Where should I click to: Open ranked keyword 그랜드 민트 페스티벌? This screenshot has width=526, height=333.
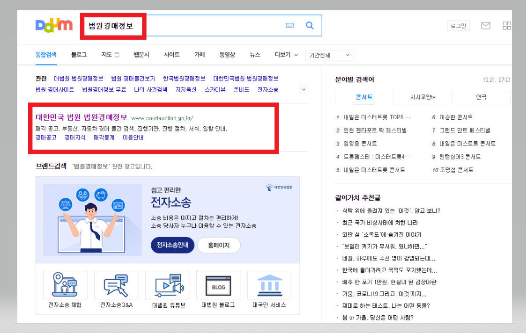[465, 130]
